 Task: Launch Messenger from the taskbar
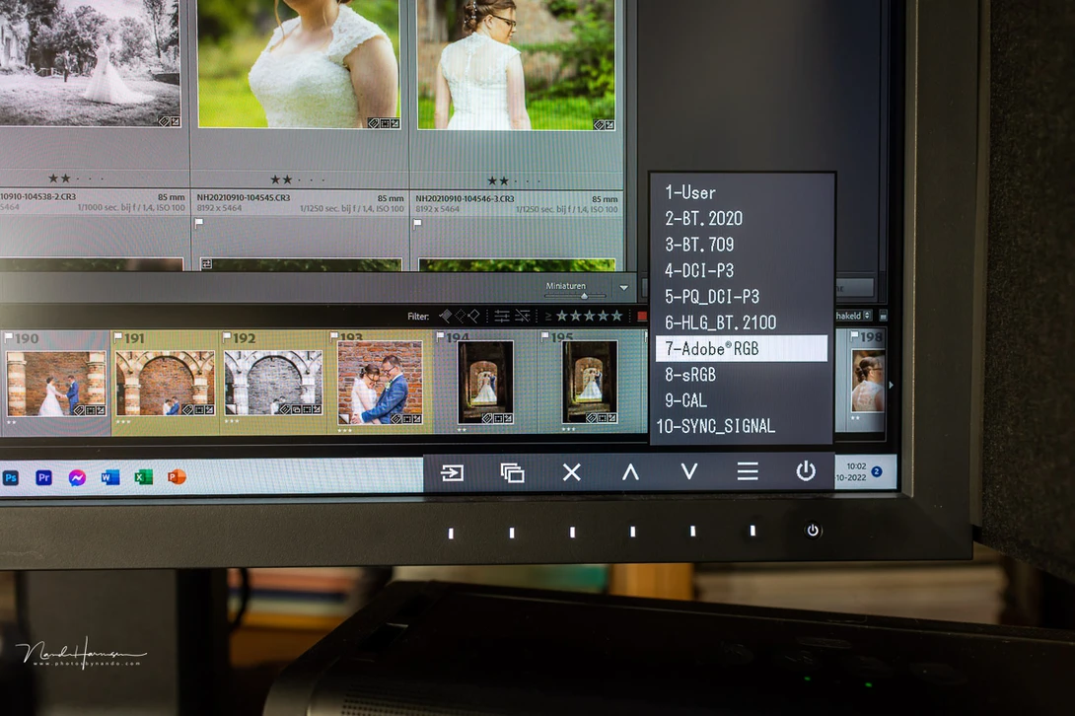click(x=77, y=477)
